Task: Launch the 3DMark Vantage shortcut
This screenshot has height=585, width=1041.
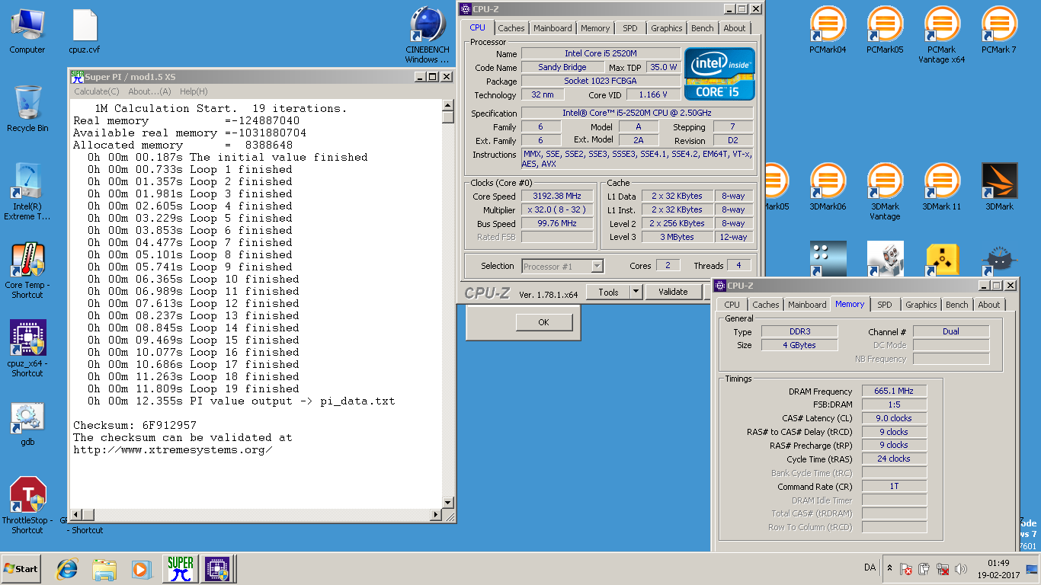Action: click(885, 191)
